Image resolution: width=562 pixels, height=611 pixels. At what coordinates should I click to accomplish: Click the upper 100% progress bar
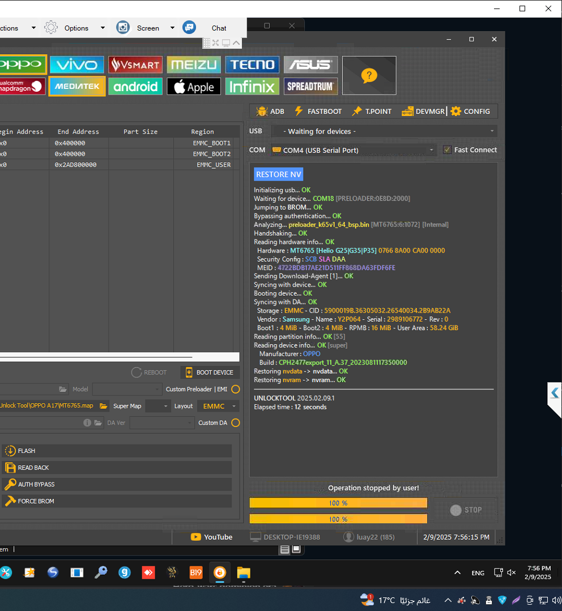coord(338,503)
